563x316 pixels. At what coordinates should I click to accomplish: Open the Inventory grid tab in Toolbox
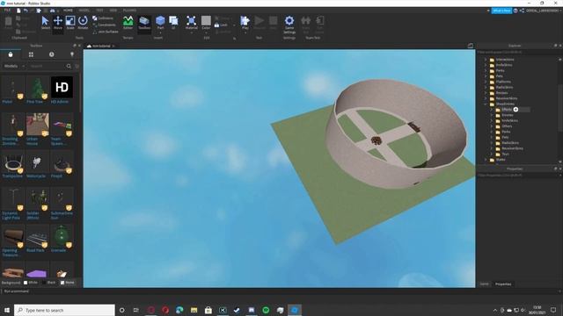(31, 54)
